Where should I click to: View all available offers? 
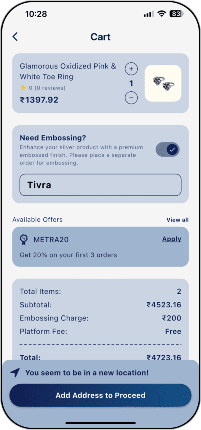177,220
